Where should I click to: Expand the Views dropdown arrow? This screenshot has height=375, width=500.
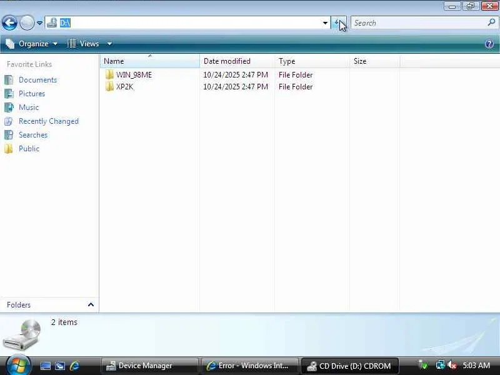coord(109,44)
